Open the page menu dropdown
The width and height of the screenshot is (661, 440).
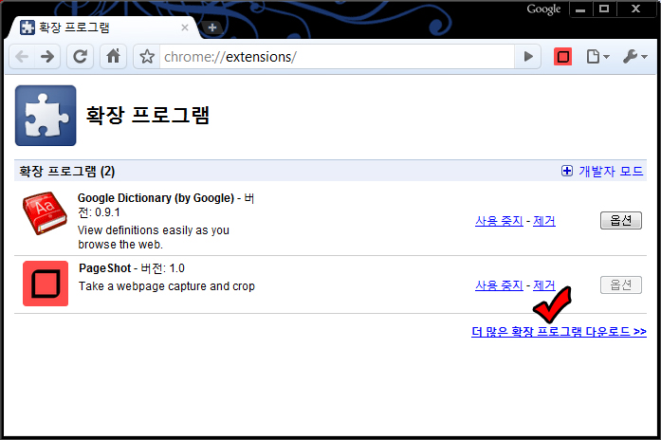click(x=597, y=57)
